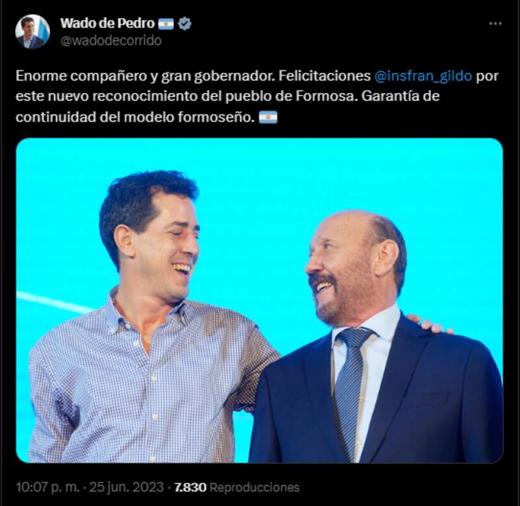Click the Reproducciones label
The width and height of the screenshot is (520, 506).
pyautogui.click(x=255, y=487)
